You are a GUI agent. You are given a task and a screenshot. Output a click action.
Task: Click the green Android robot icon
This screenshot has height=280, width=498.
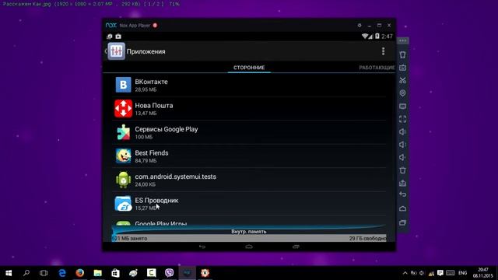(x=123, y=180)
